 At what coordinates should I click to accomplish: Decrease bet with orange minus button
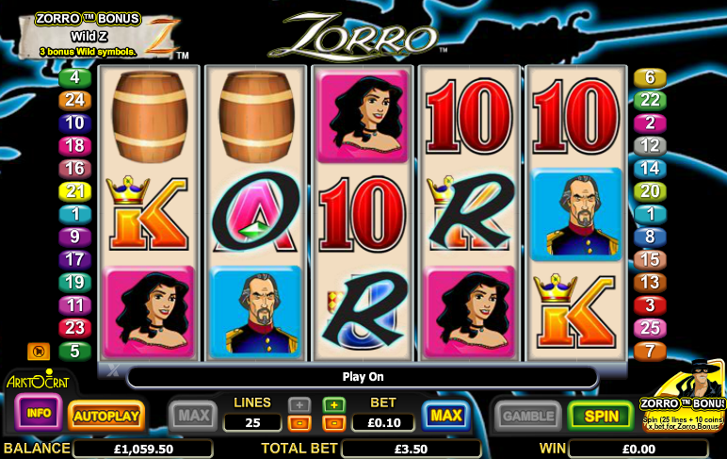click(333, 423)
